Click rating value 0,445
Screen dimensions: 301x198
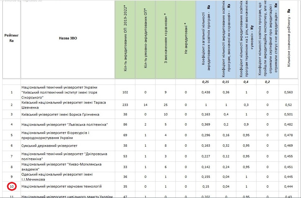(x=288, y=177)
